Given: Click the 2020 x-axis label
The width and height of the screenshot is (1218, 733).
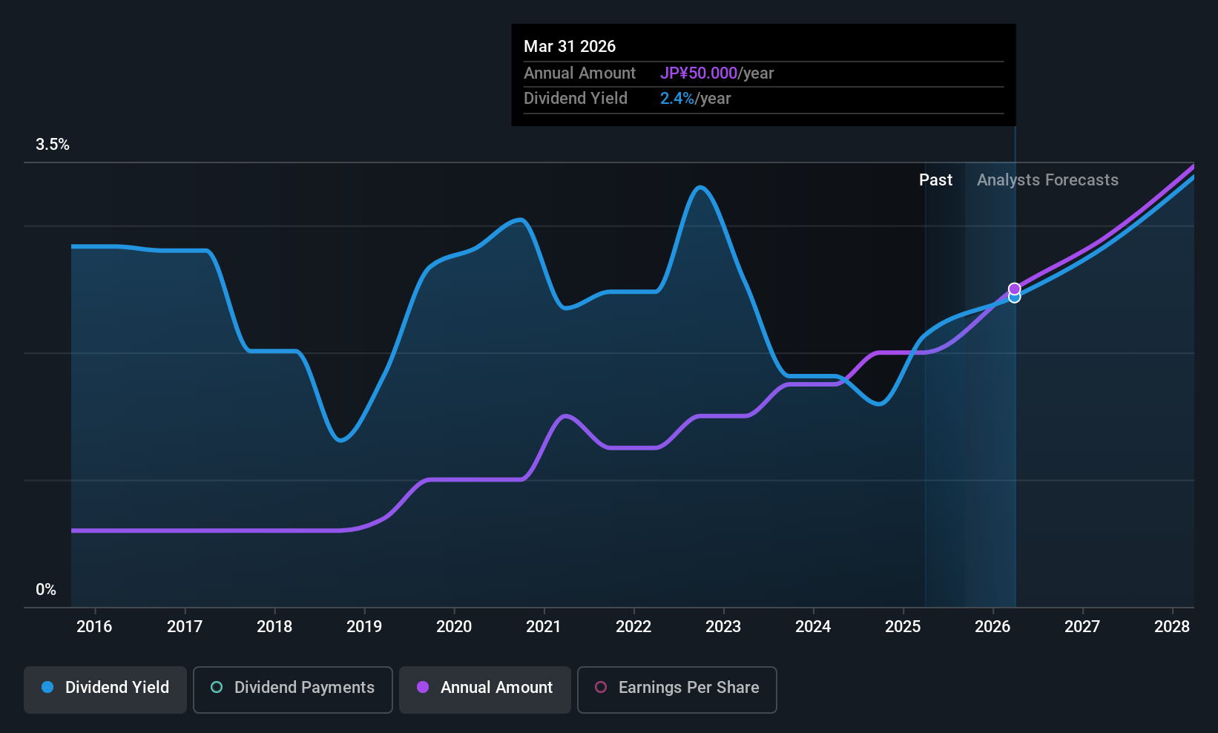Looking at the screenshot, I should 454,627.
